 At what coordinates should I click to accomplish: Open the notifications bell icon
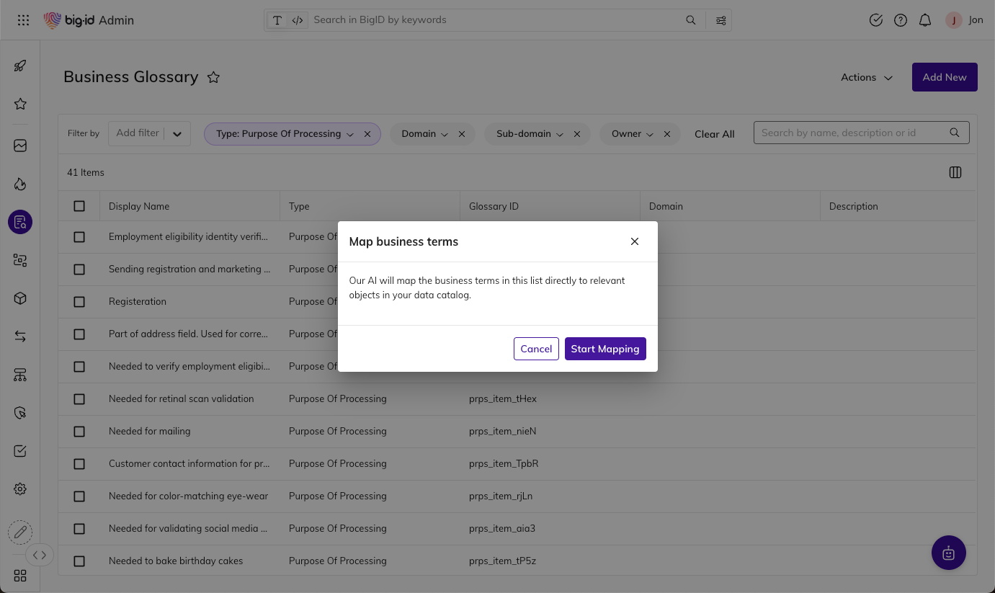pos(925,20)
